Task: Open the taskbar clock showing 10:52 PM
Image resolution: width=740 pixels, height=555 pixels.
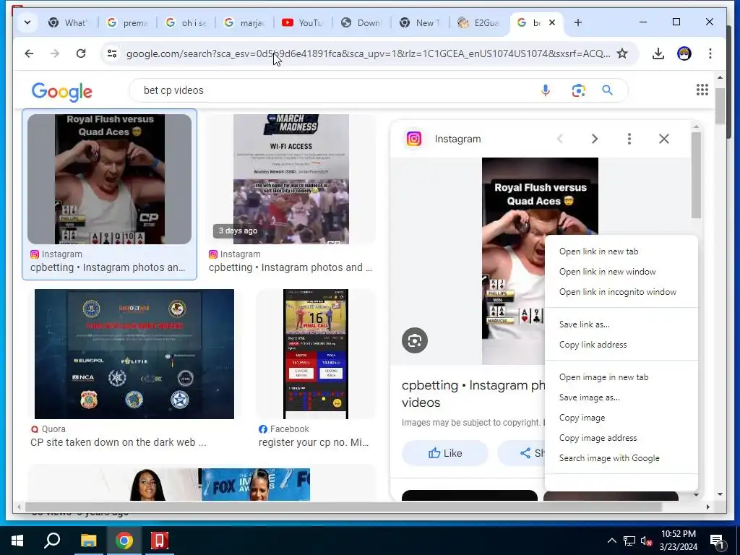Action: (x=678, y=541)
